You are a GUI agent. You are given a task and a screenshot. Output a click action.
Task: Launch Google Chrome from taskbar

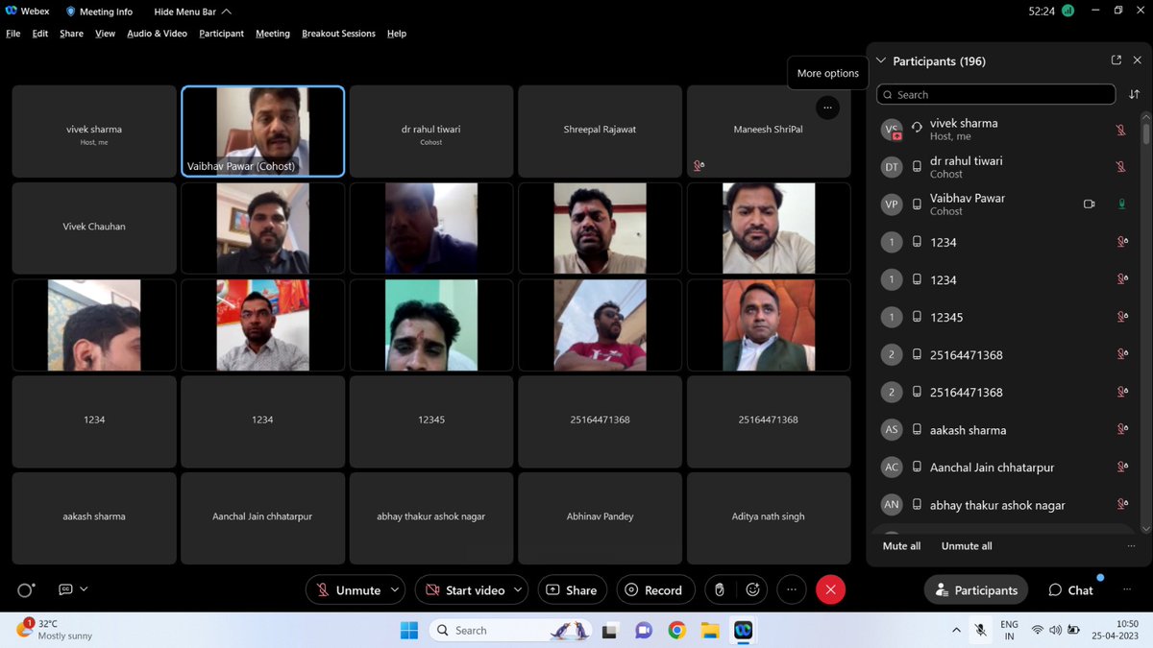pos(677,630)
